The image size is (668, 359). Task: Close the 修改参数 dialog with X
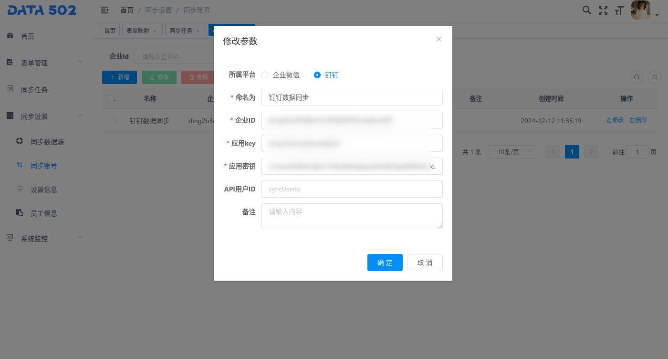(438, 39)
